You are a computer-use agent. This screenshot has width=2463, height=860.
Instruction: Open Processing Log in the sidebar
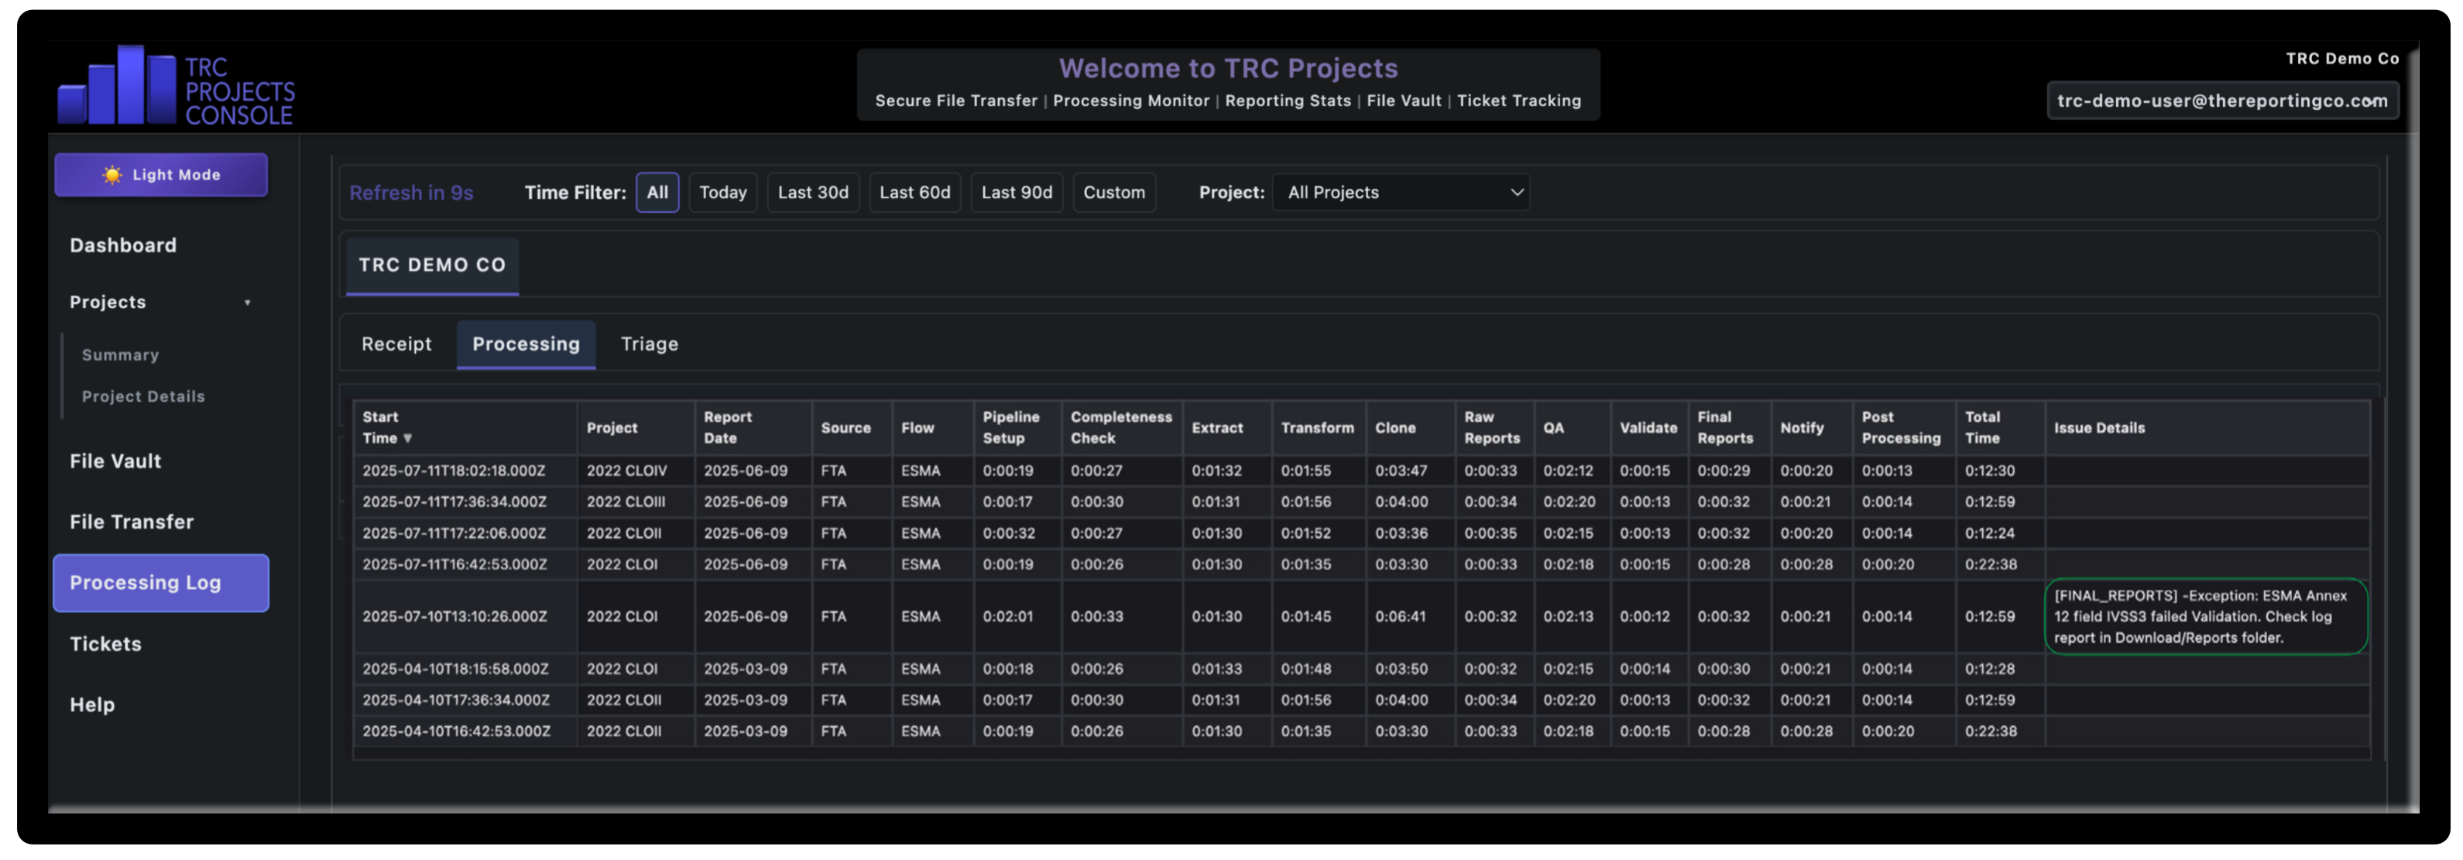coord(146,583)
